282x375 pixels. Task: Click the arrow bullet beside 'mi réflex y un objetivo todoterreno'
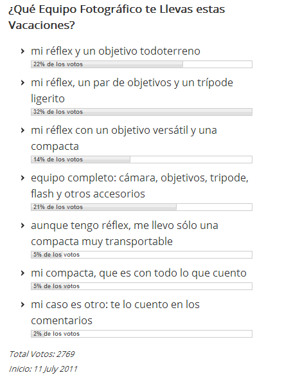coord(22,51)
